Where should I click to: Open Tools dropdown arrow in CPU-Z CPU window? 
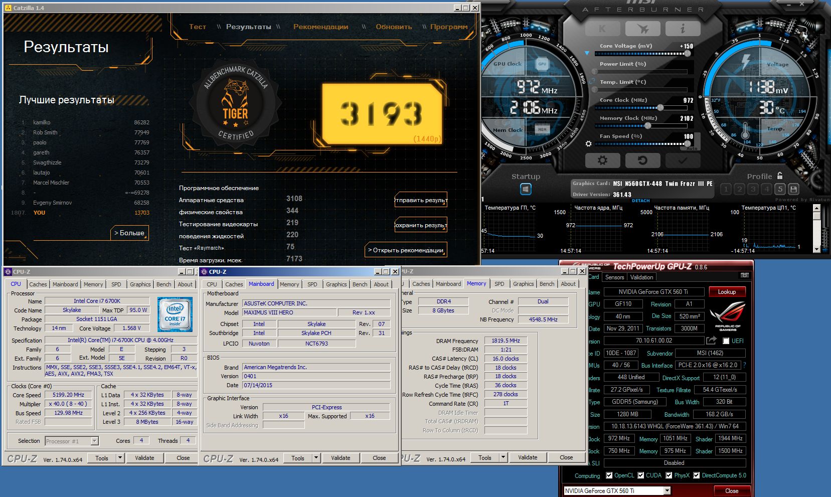click(120, 458)
